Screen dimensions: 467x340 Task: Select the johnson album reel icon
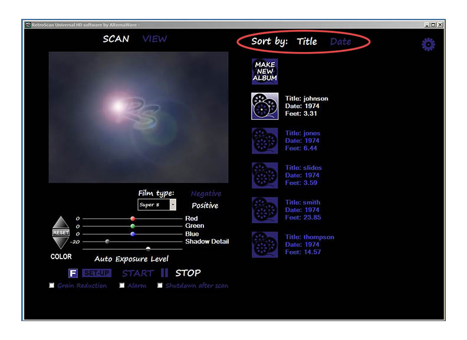tap(265, 107)
